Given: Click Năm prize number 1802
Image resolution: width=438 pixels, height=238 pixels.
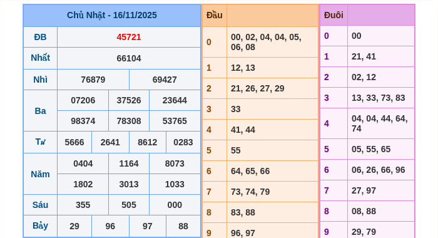Looking at the screenshot, I should (83, 184).
